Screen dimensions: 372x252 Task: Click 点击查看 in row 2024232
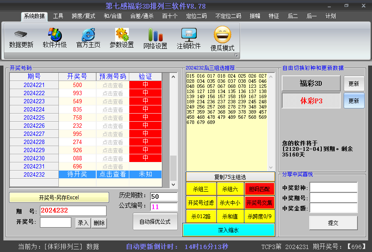pos(113,174)
